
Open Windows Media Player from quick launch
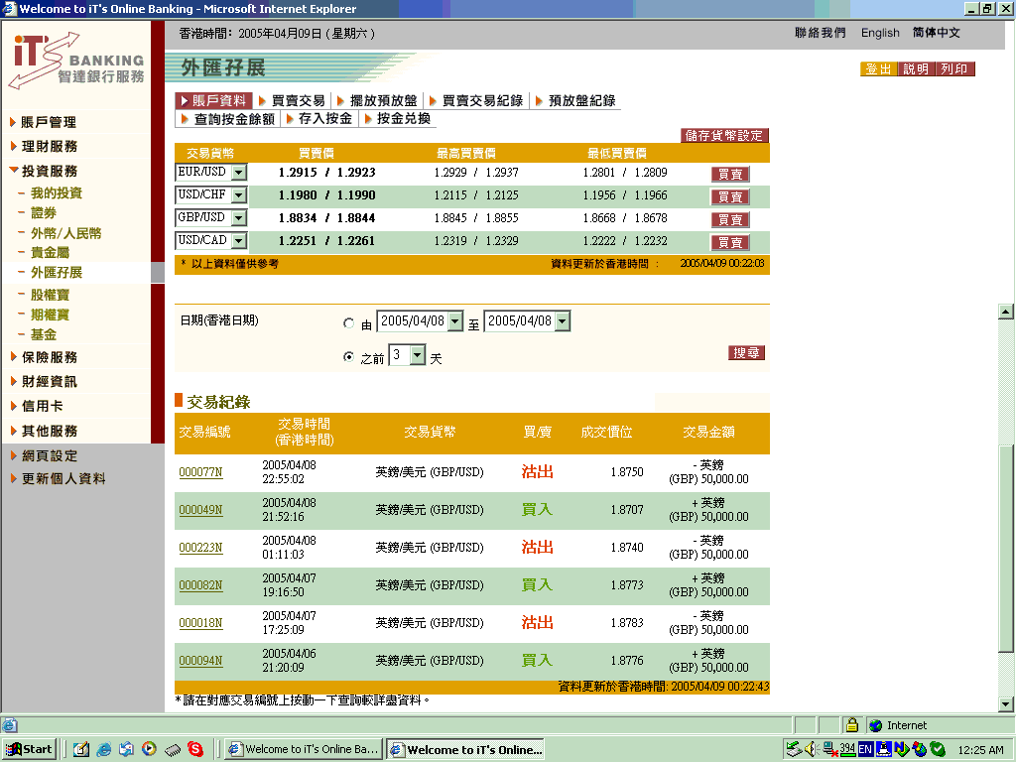click(x=149, y=749)
